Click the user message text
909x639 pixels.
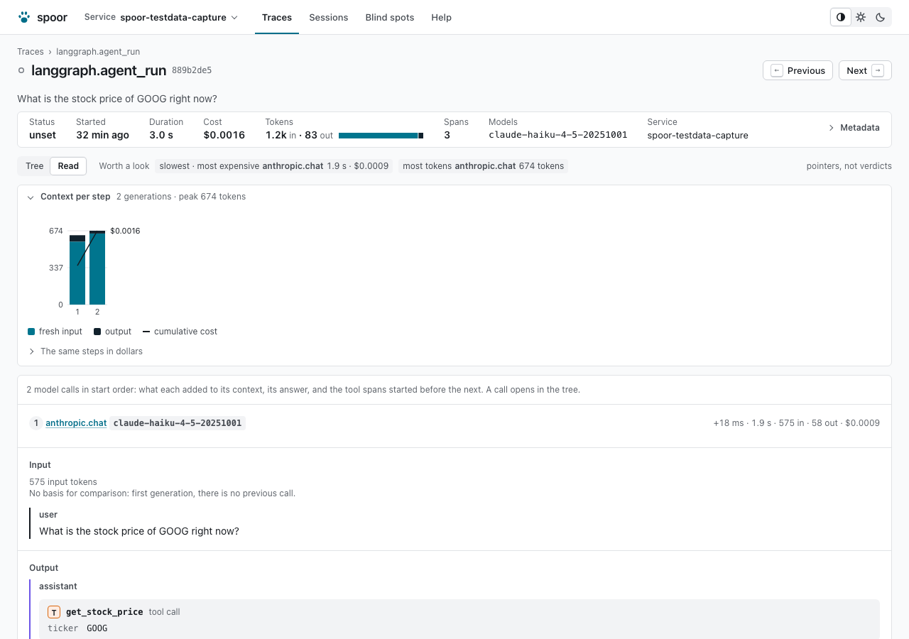pyautogui.click(x=139, y=531)
